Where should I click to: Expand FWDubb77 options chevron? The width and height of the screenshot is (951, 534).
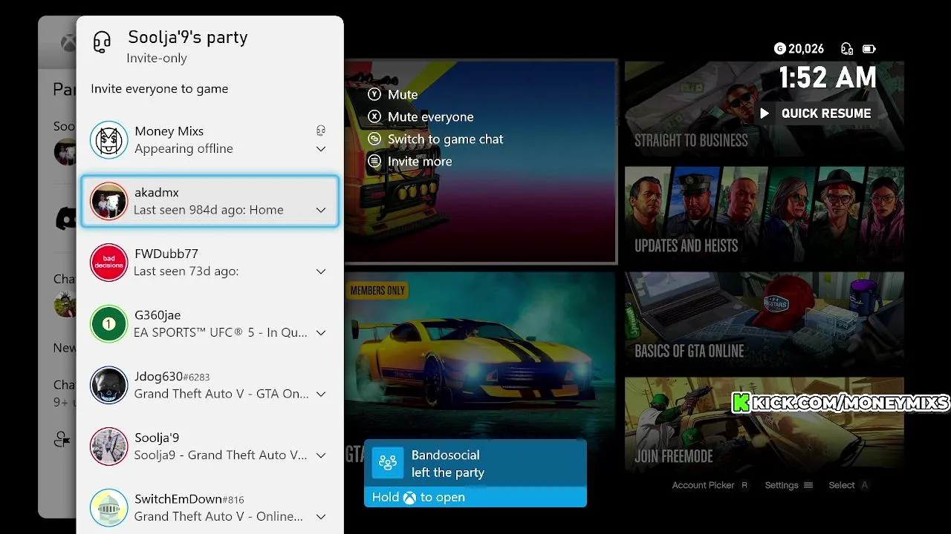point(321,271)
